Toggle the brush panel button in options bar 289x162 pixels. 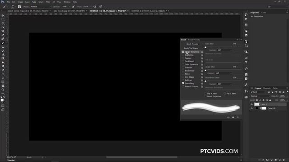[19, 7]
